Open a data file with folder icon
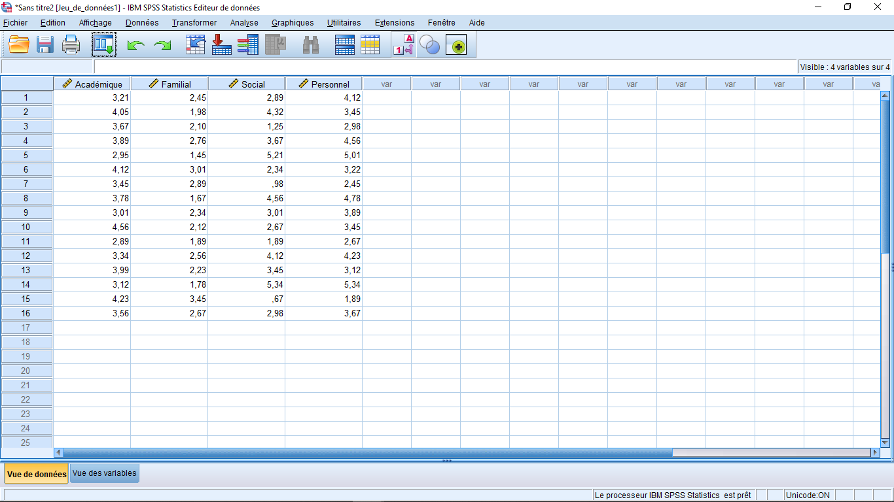The image size is (894, 502). click(19, 45)
